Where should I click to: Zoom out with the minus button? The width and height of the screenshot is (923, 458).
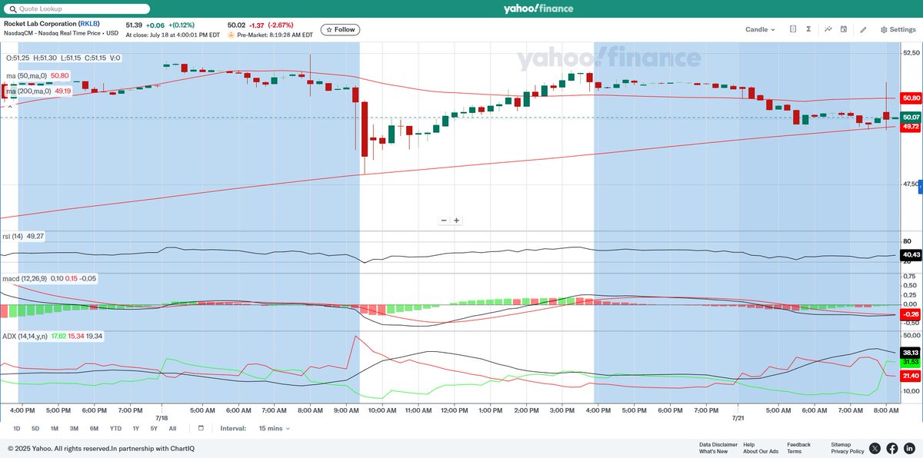(444, 221)
